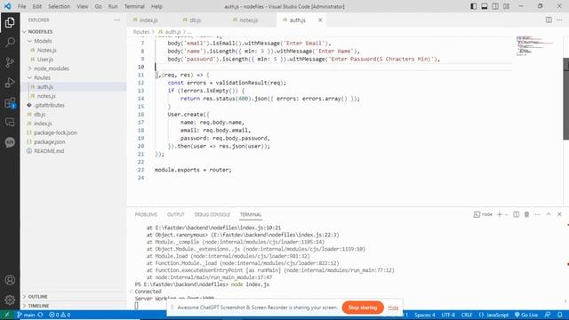Split the editor to the right
The image size is (569, 320).
pyautogui.click(x=549, y=20)
